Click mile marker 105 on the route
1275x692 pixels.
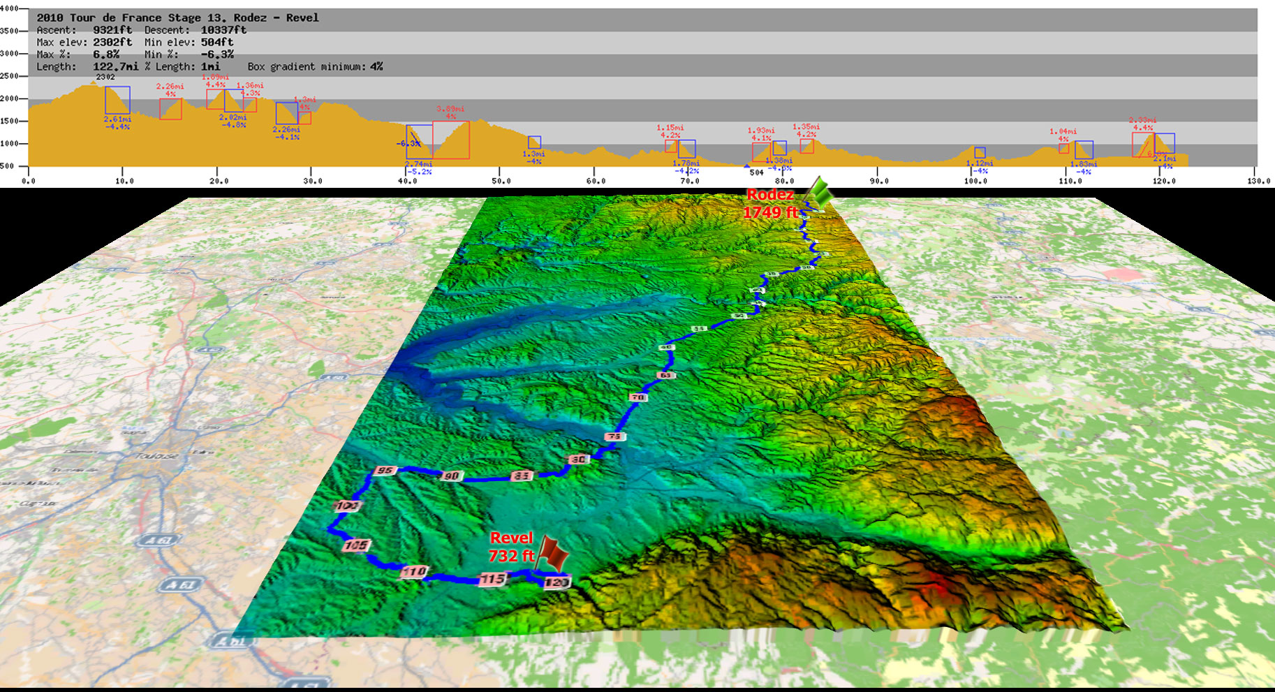coord(356,545)
